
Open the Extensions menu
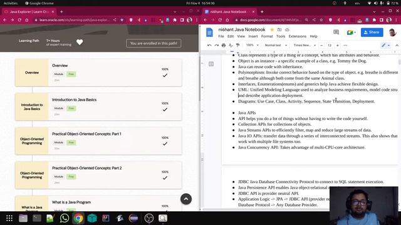(x=298, y=36)
